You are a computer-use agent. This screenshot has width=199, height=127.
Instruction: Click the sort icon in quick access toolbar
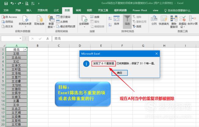[33, 3]
